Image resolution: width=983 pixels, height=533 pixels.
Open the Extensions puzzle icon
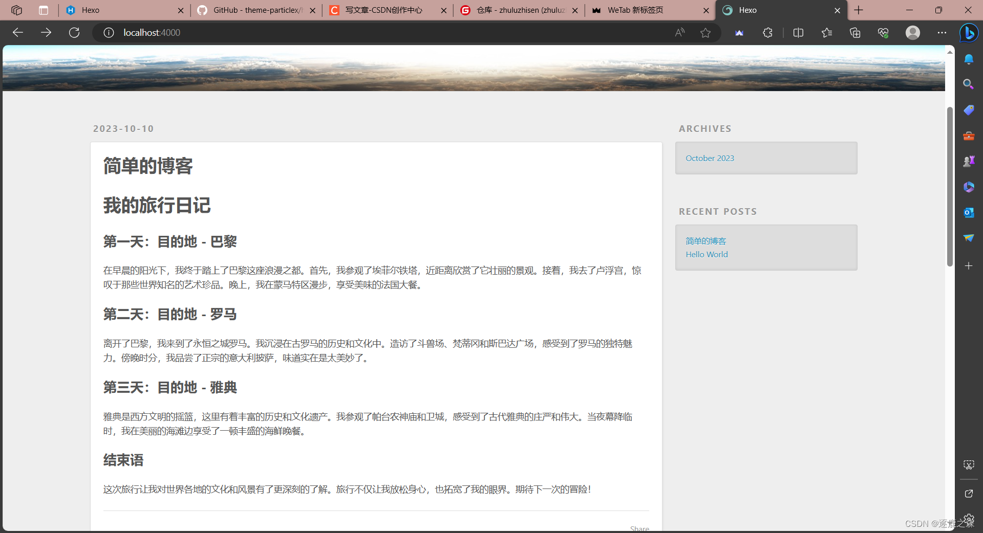(x=767, y=33)
